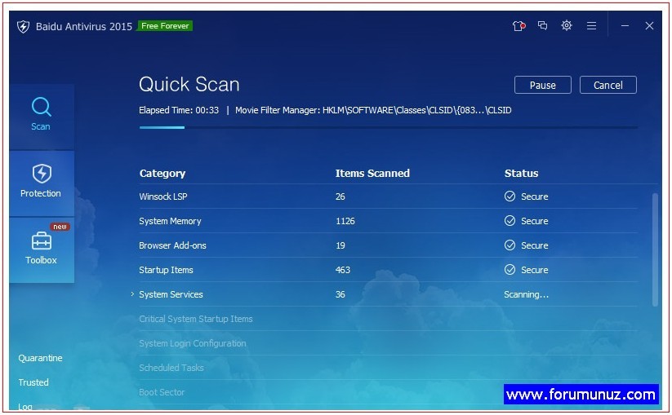Screen dimensions: 672x415
Task: Open the Protection shield icon
Action: (42, 174)
